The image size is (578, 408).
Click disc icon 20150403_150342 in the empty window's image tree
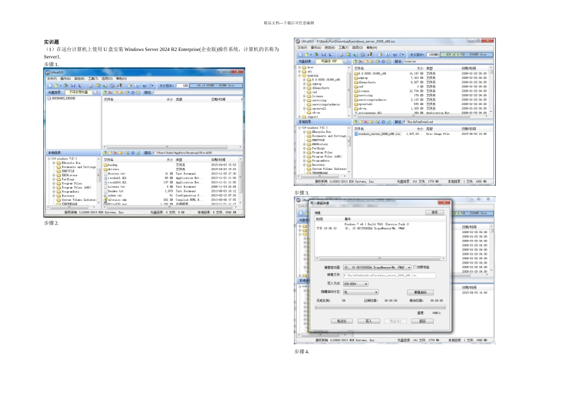click(x=49, y=98)
